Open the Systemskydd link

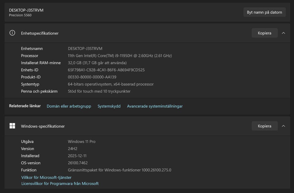click(x=109, y=106)
